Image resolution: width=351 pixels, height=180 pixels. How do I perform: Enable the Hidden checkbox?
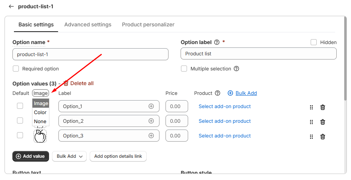click(x=314, y=42)
